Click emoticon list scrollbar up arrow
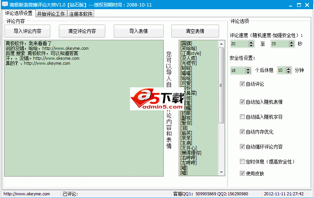314x198 pixels. [x=221, y=44]
